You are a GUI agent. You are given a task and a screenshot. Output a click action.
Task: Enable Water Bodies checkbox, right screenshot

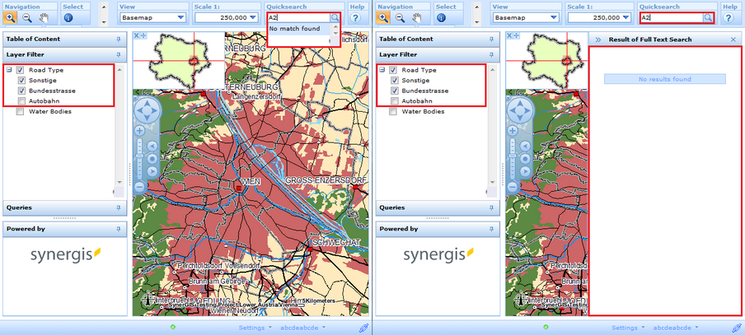click(393, 111)
